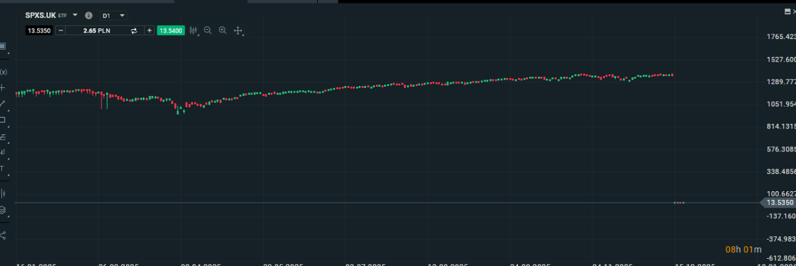Screen dimensions: 796x266
Task: Toggle the volume currency swap icon
Action: pyautogui.click(x=134, y=30)
